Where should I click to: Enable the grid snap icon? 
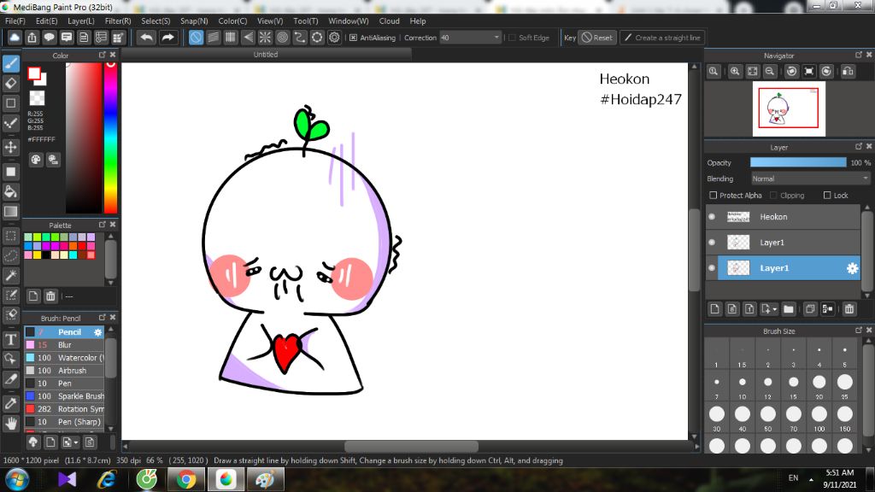pyautogui.click(x=231, y=38)
